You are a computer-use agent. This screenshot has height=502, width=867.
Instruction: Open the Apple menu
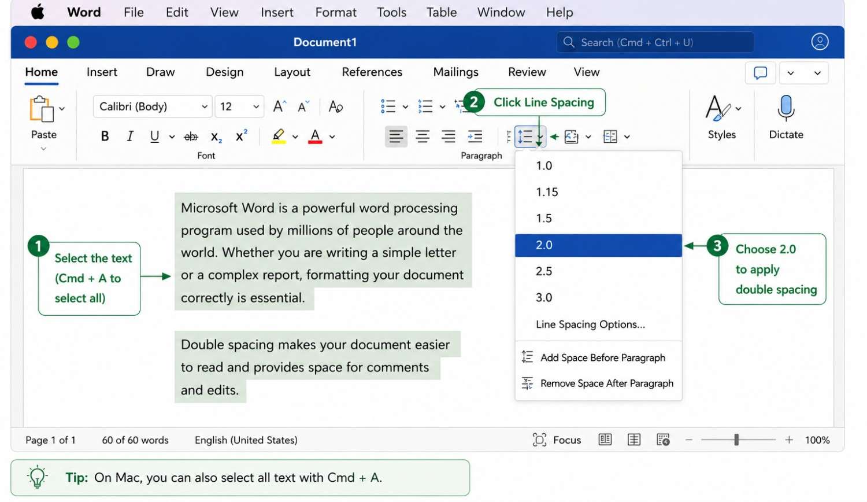pyautogui.click(x=38, y=12)
